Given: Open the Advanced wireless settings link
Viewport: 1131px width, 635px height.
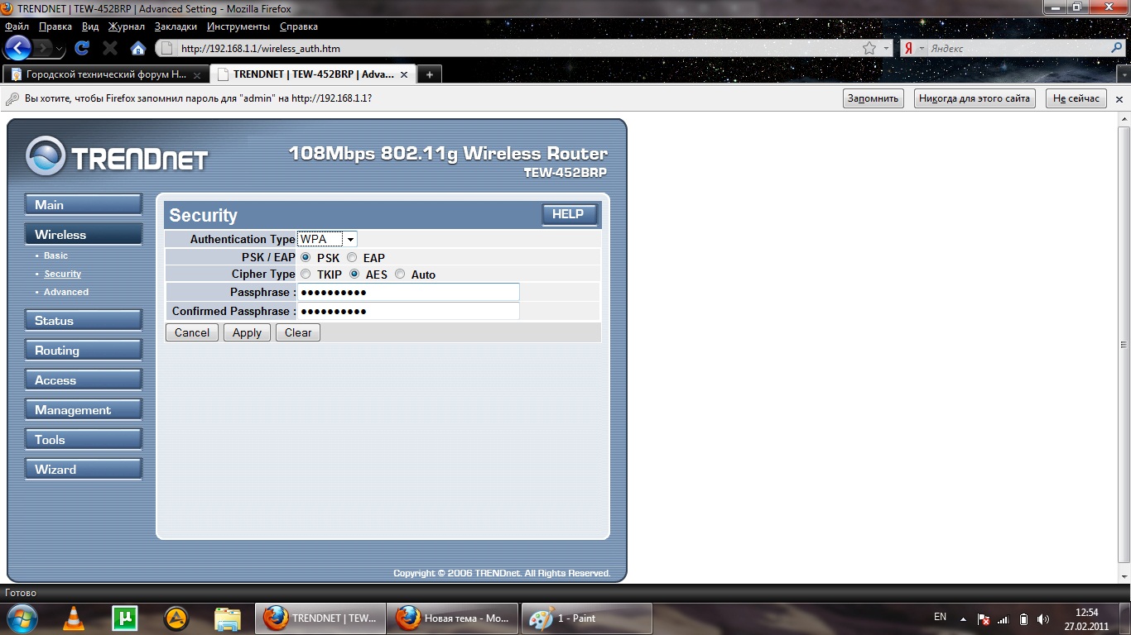Looking at the screenshot, I should [x=66, y=292].
